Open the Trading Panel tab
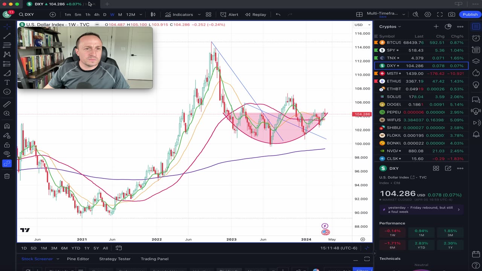 [154, 259]
